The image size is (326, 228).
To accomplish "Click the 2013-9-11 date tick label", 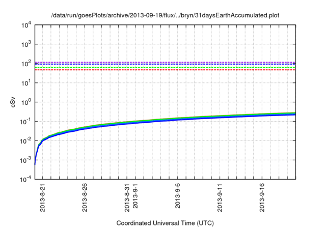I will tap(220, 197).
